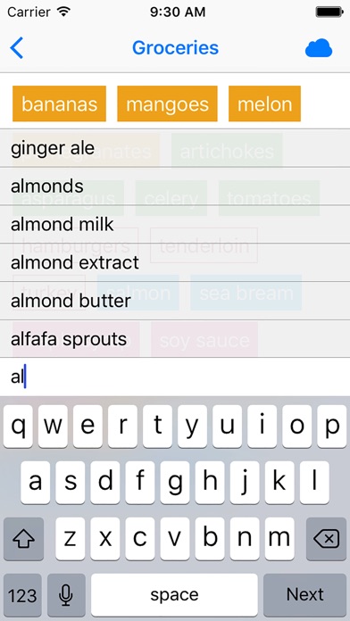Tap the microphone dictation key
This screenshot has width=350, height=621.
point(66,594)
